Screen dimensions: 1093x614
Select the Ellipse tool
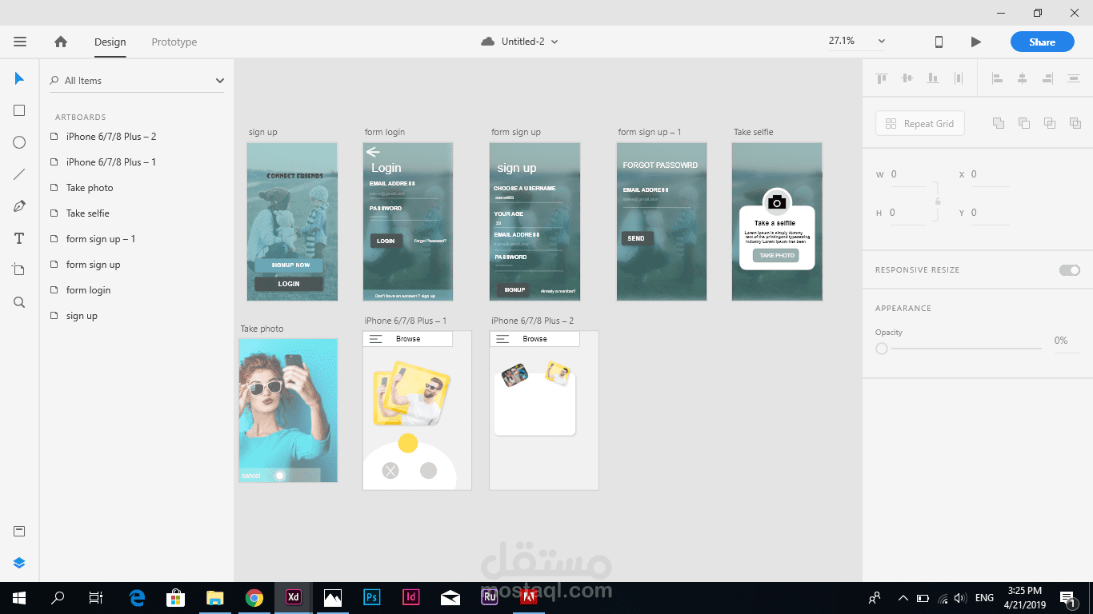pos(19,142)
